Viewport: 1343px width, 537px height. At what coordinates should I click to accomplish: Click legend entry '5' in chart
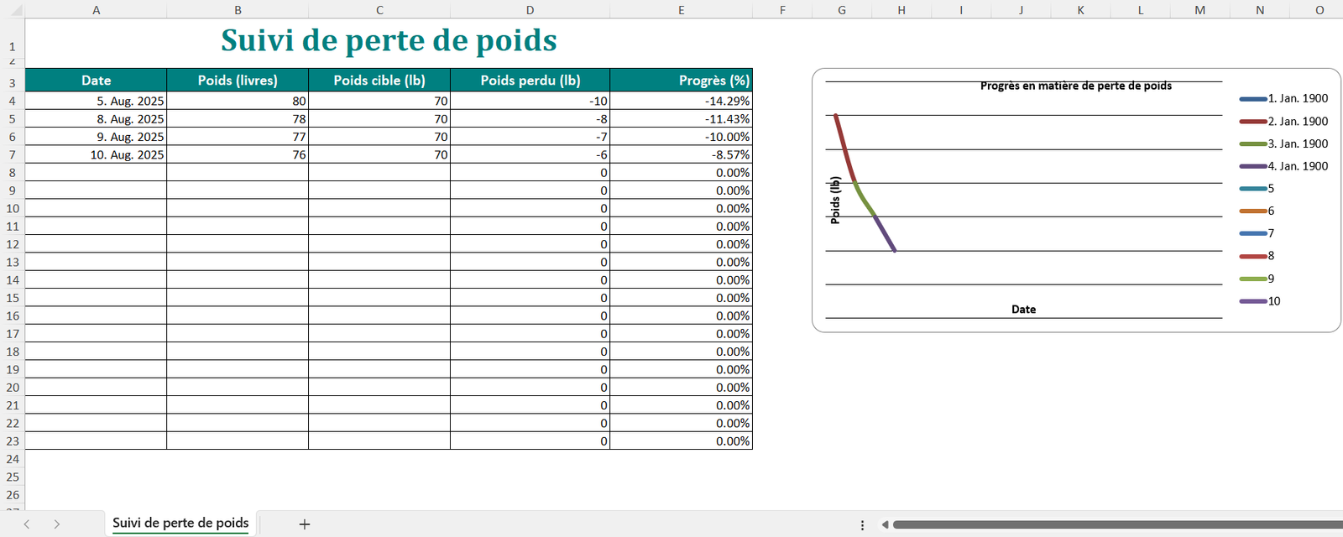tap(1257, 189)
